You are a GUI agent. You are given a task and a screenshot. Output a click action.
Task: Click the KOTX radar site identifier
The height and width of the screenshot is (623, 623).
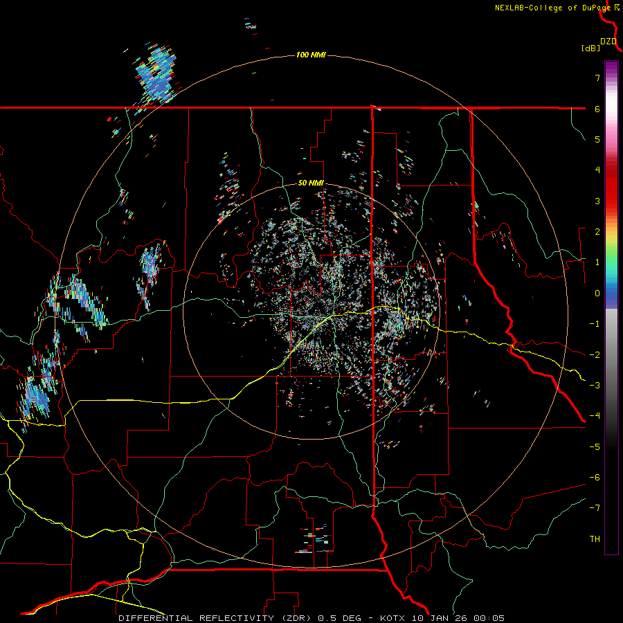pos(394,618)
